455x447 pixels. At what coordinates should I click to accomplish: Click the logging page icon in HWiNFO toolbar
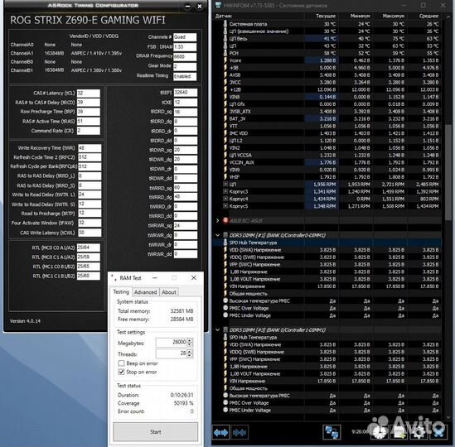coord(399,432)
